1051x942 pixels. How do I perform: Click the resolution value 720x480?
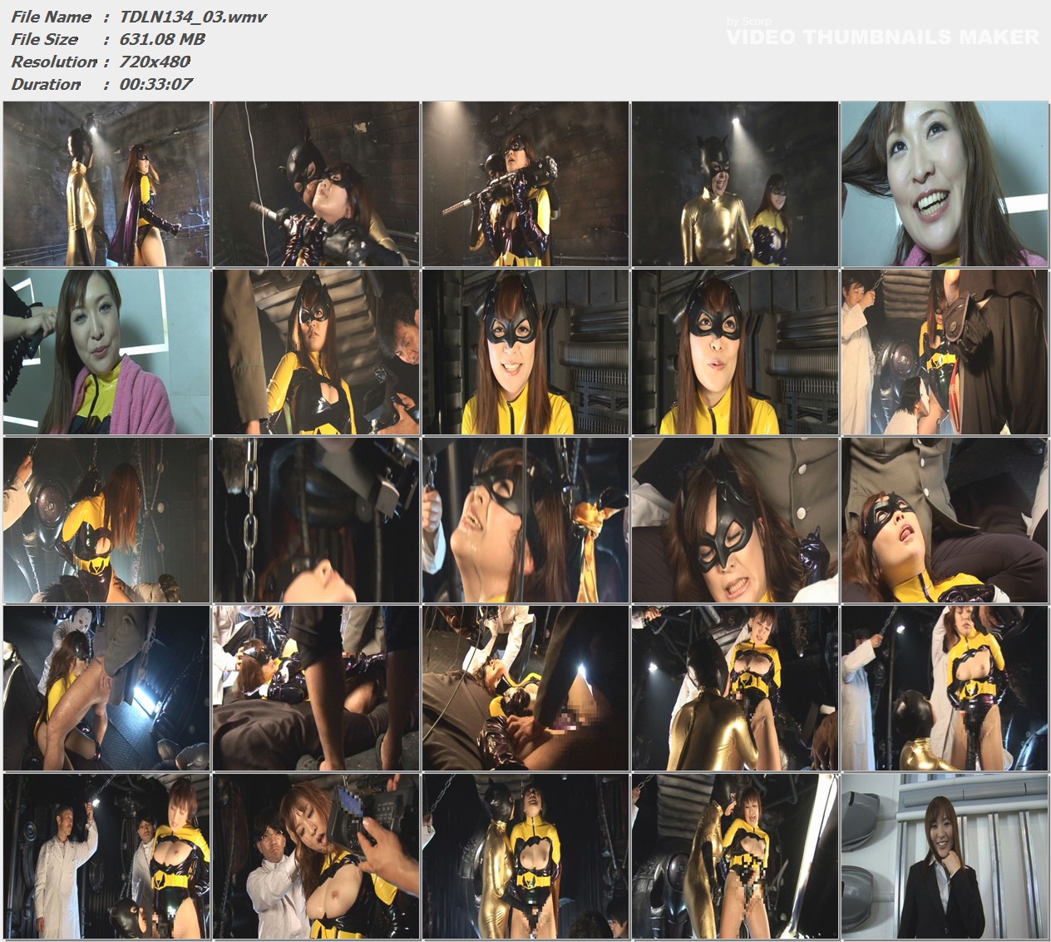pos(155,62)
